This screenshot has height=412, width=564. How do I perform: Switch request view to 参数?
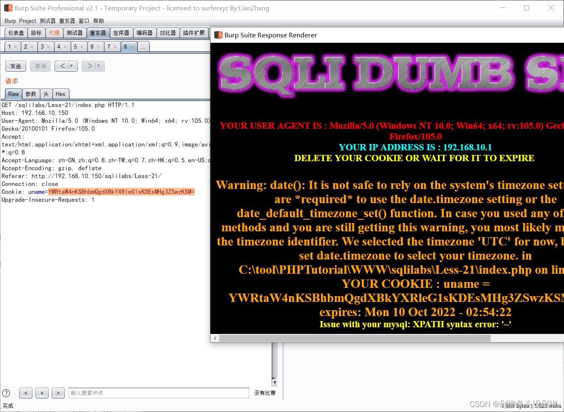(x=31, y=94)
